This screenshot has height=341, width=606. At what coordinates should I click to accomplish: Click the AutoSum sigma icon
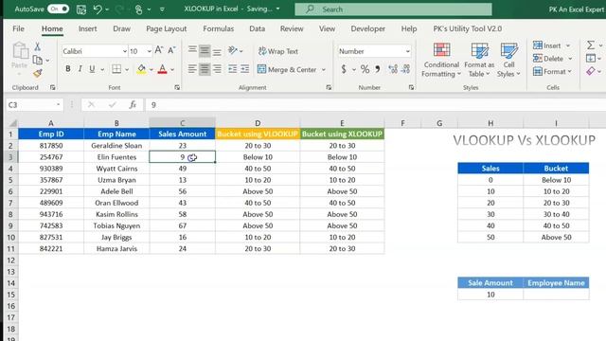(591, 45)
